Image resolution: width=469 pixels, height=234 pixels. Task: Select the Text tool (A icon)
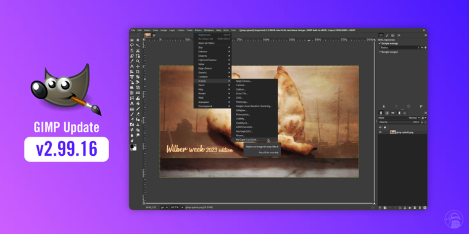click(132, 103)
